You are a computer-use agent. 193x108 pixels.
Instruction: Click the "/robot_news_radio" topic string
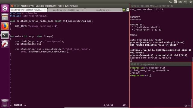(76, 49)
